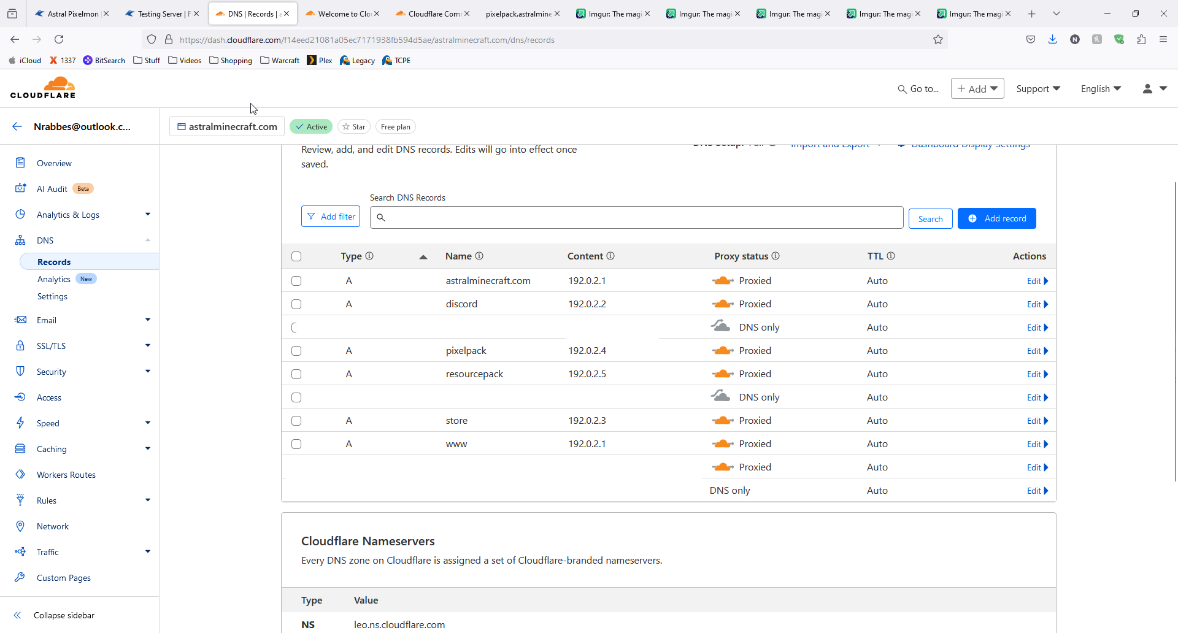Tick the pixelpack record checkbox
The height and width of the screenshot is (633, 1178).
coord(296,351)
